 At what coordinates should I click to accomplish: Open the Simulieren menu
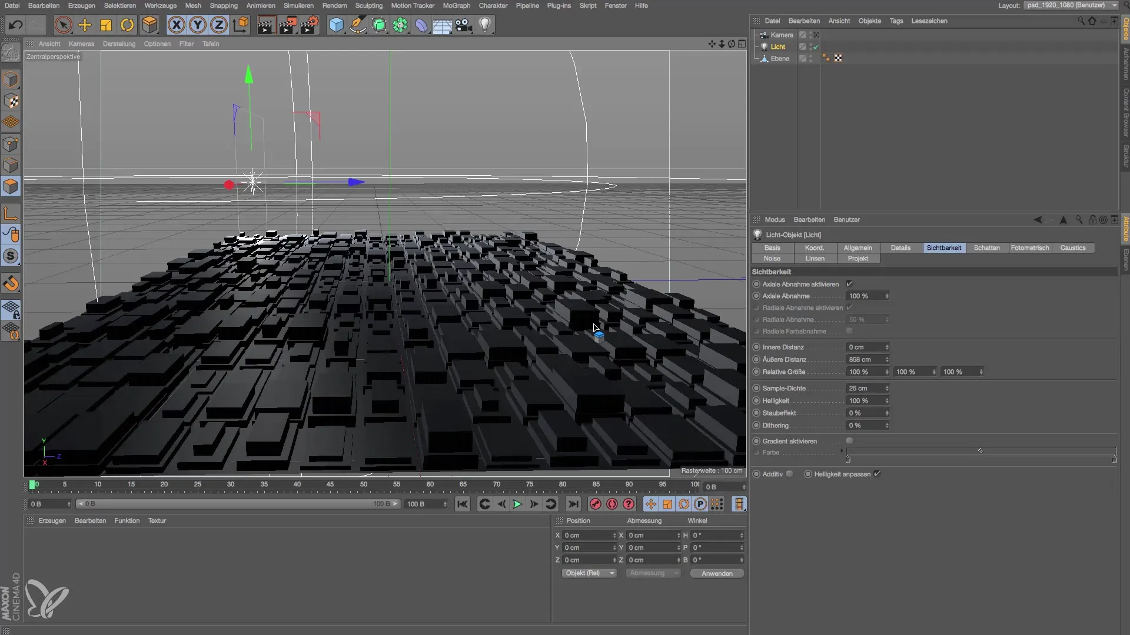pyautogui.click(x=298, y=5)
